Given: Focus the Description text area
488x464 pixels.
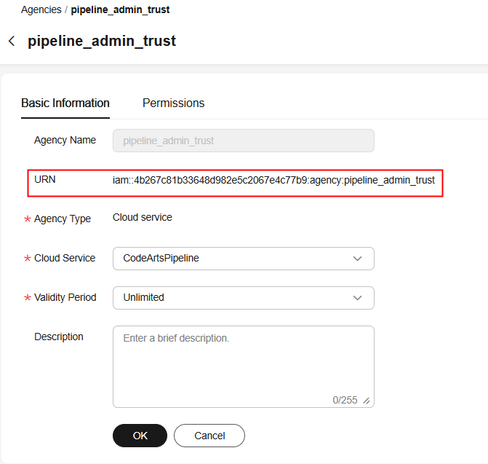Looking at the screenshot, I should (243, 361).
